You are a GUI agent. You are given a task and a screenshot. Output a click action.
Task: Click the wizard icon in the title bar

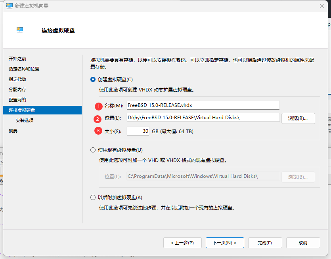tap(10, 6)
